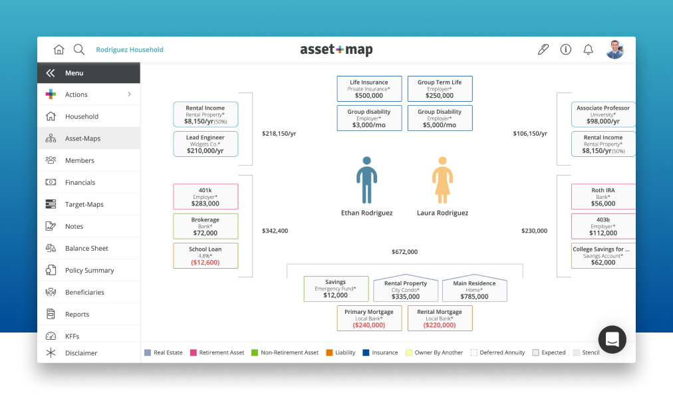Click the Non-Retirement Asset legend swatch
673x399 pixels.
pyautogui.click(x=255, y=352)
